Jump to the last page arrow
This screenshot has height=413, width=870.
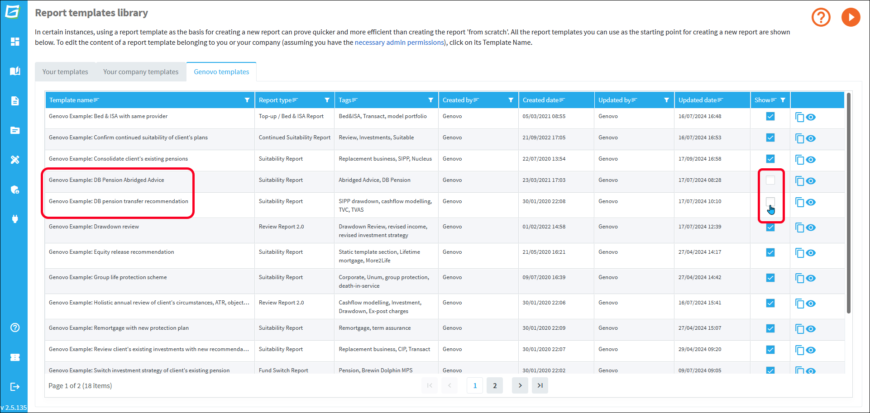[540, 385]
